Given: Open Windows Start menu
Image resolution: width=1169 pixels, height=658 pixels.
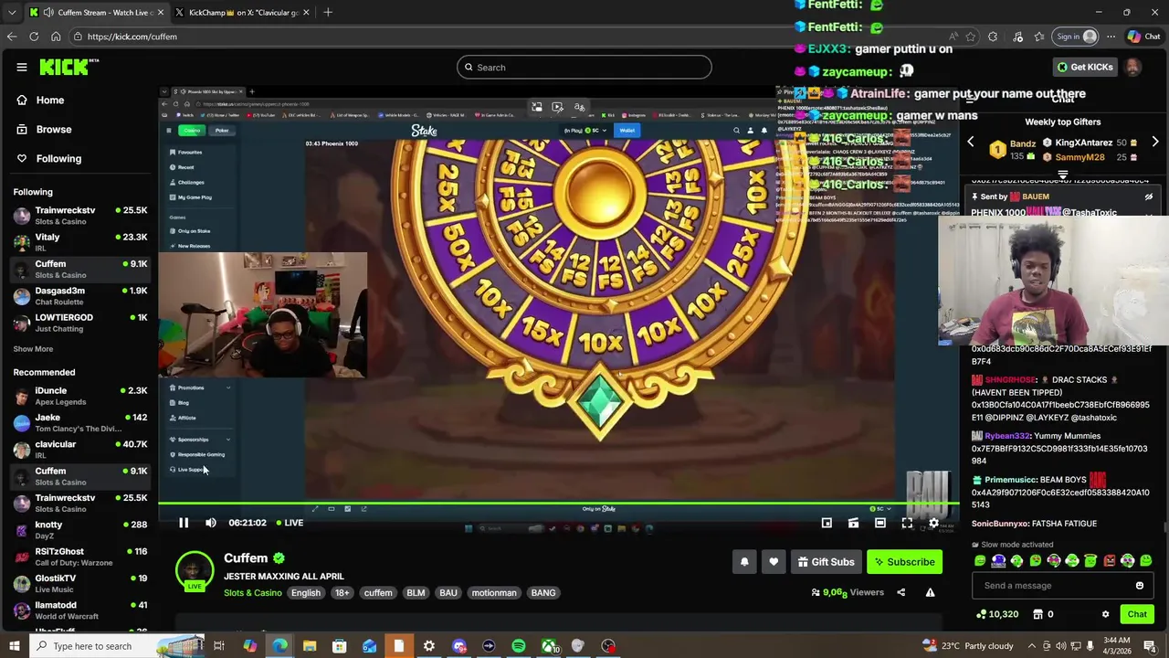Looking at the screenshot, I should [x=14, y=646].
